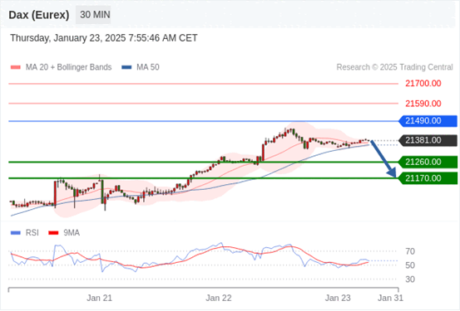Click the 21700.00 resistance label
Screen dimensions: 460x311
point(423,84)
